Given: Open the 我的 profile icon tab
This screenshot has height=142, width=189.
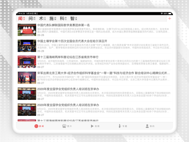Looking at the screenshot, I should click(150, 126).
